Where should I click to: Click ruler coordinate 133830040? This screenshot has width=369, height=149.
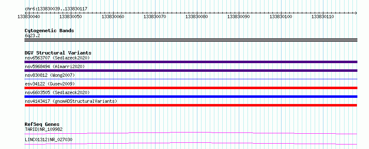29,17
